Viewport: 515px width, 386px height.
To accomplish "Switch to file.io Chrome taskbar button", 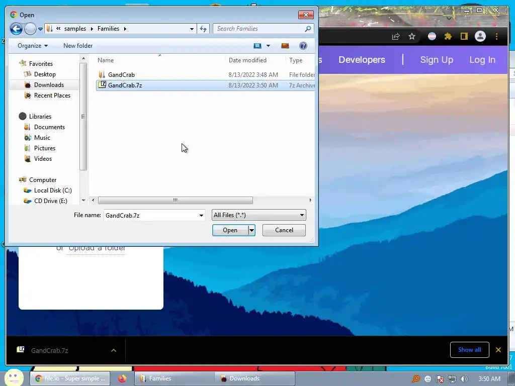I will pos(70,378).
